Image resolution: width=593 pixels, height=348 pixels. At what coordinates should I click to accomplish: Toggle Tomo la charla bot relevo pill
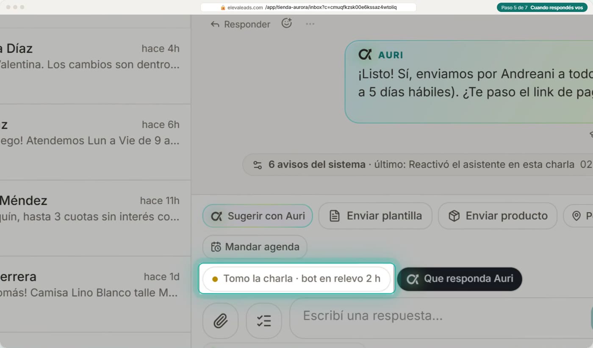tap(296, 279)
